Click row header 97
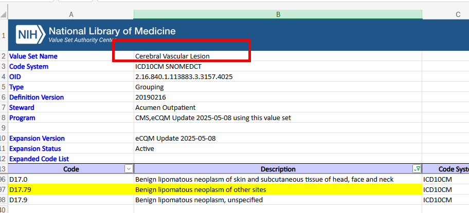This screenshot has height=213, width=469. [x=4, y=189]
